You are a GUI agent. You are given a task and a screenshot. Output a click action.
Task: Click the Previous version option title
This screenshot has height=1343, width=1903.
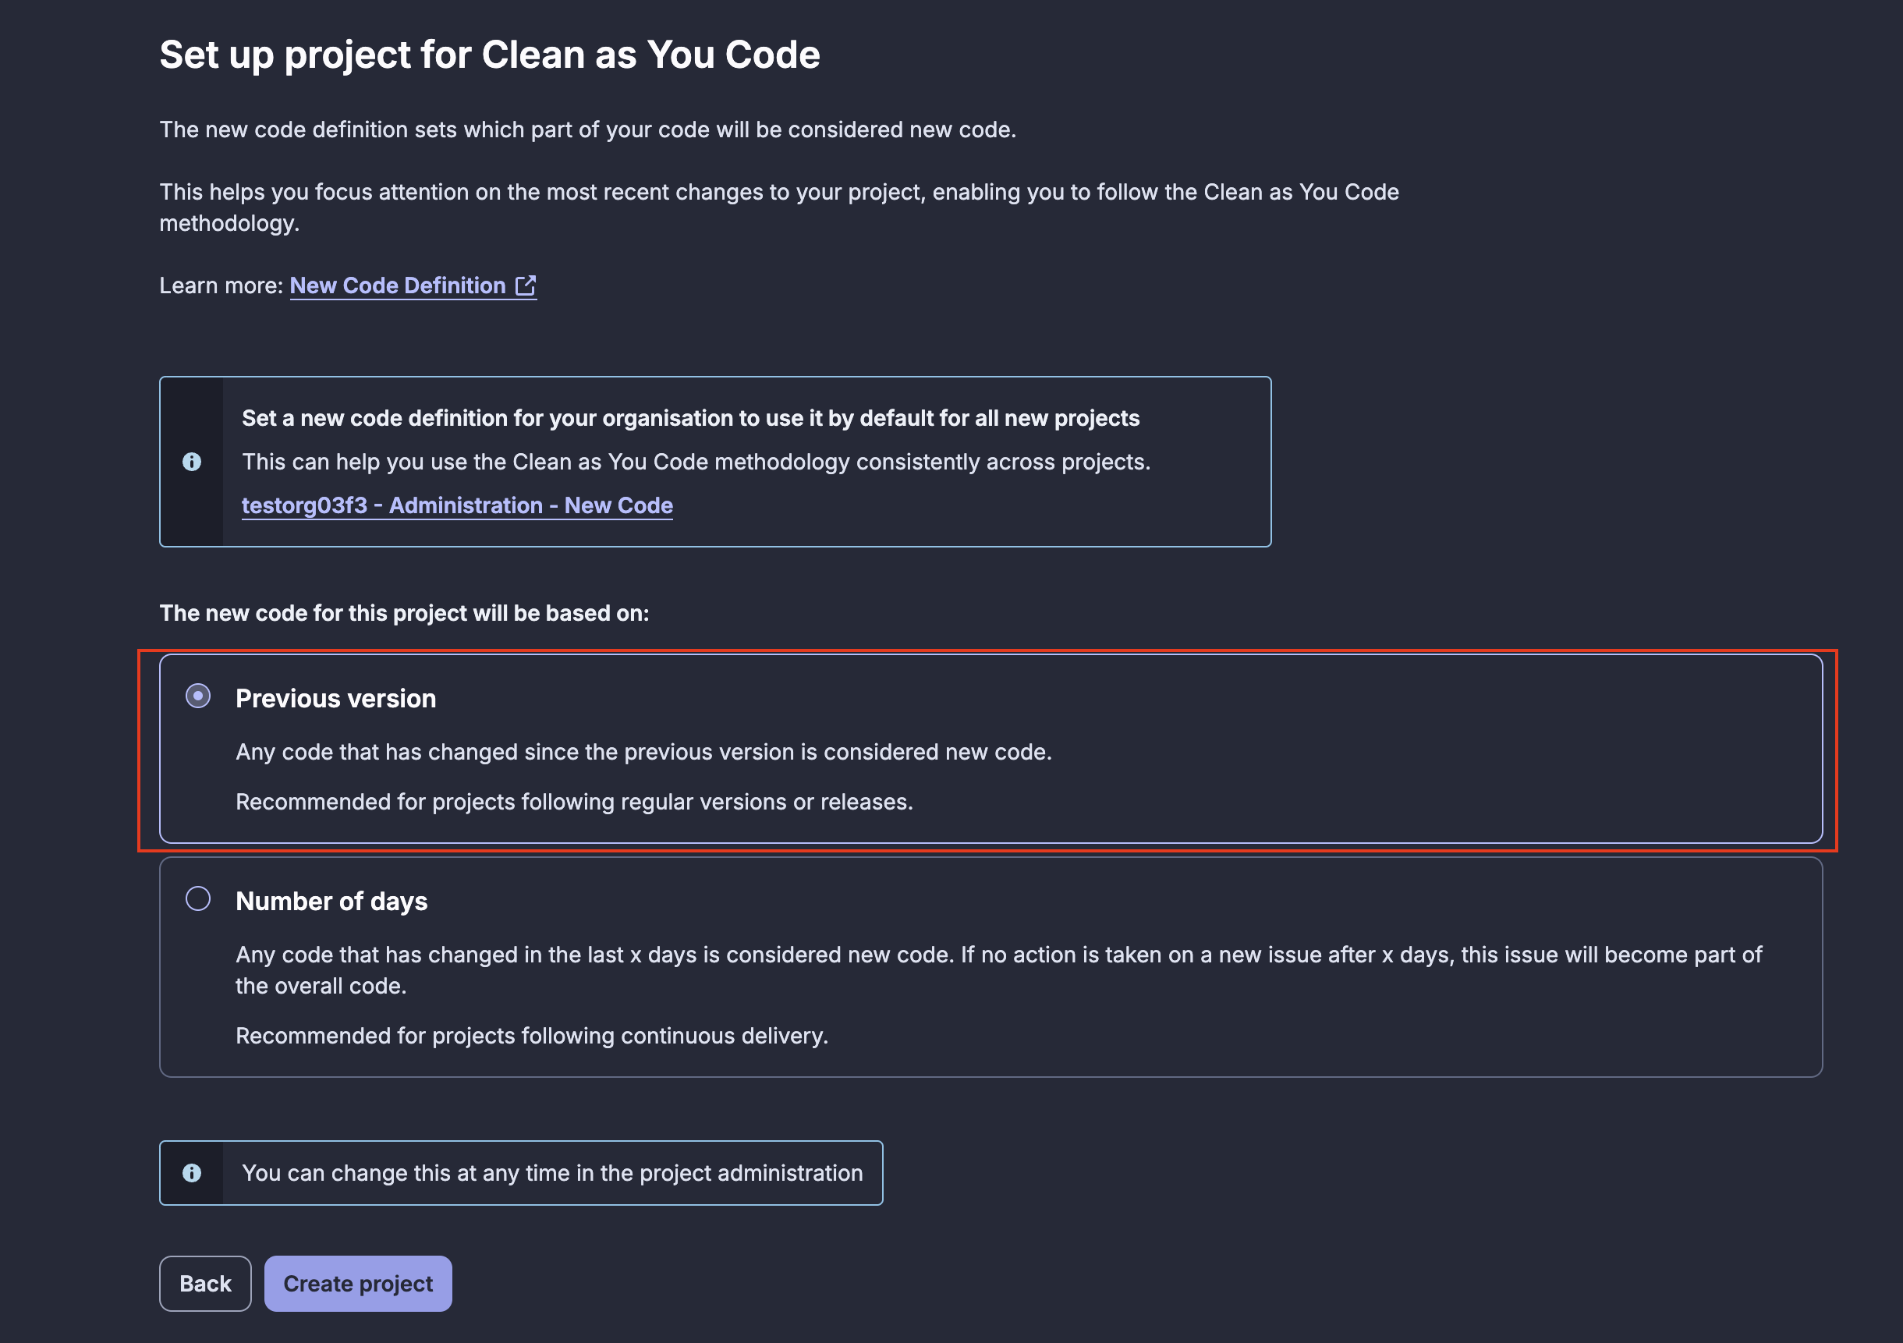coord(335,699)
